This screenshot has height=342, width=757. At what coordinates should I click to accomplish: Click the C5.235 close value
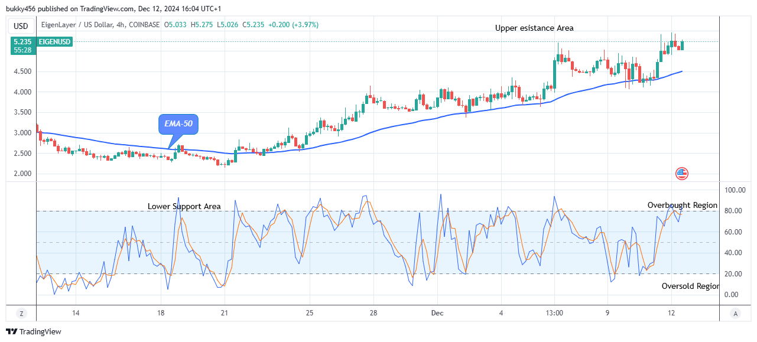click(254, 25)
